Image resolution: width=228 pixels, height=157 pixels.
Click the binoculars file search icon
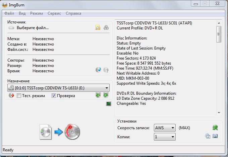[x=106, y=28]
